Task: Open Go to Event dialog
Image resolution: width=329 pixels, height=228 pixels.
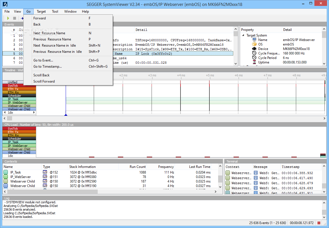Action: (x=68, y=60)
